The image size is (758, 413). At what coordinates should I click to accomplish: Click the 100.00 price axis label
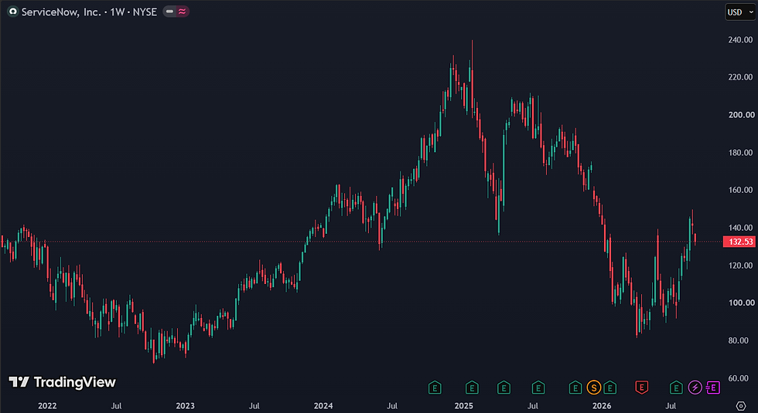(740, 303)
